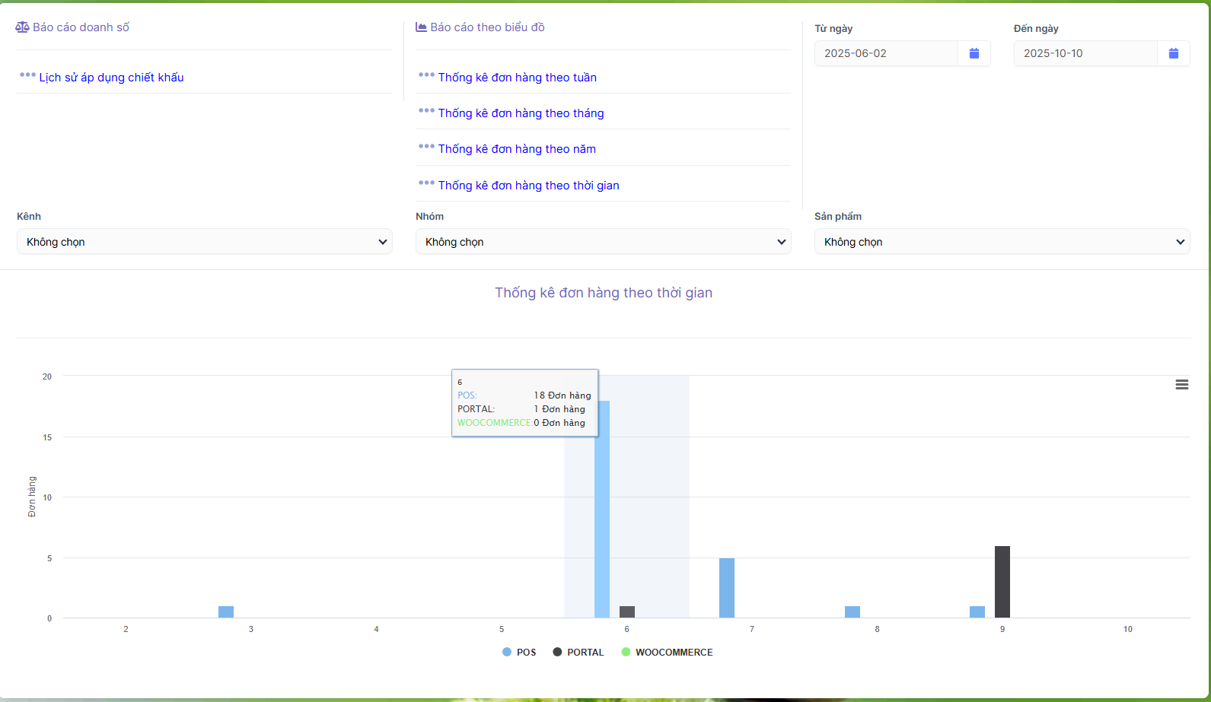Click the dark PORTAL bar at month 9

click(x=1002, y=582)
